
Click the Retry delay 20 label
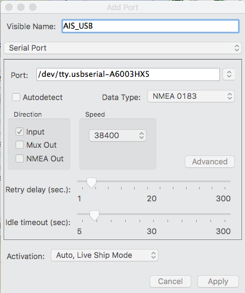(x=151, y=198)
